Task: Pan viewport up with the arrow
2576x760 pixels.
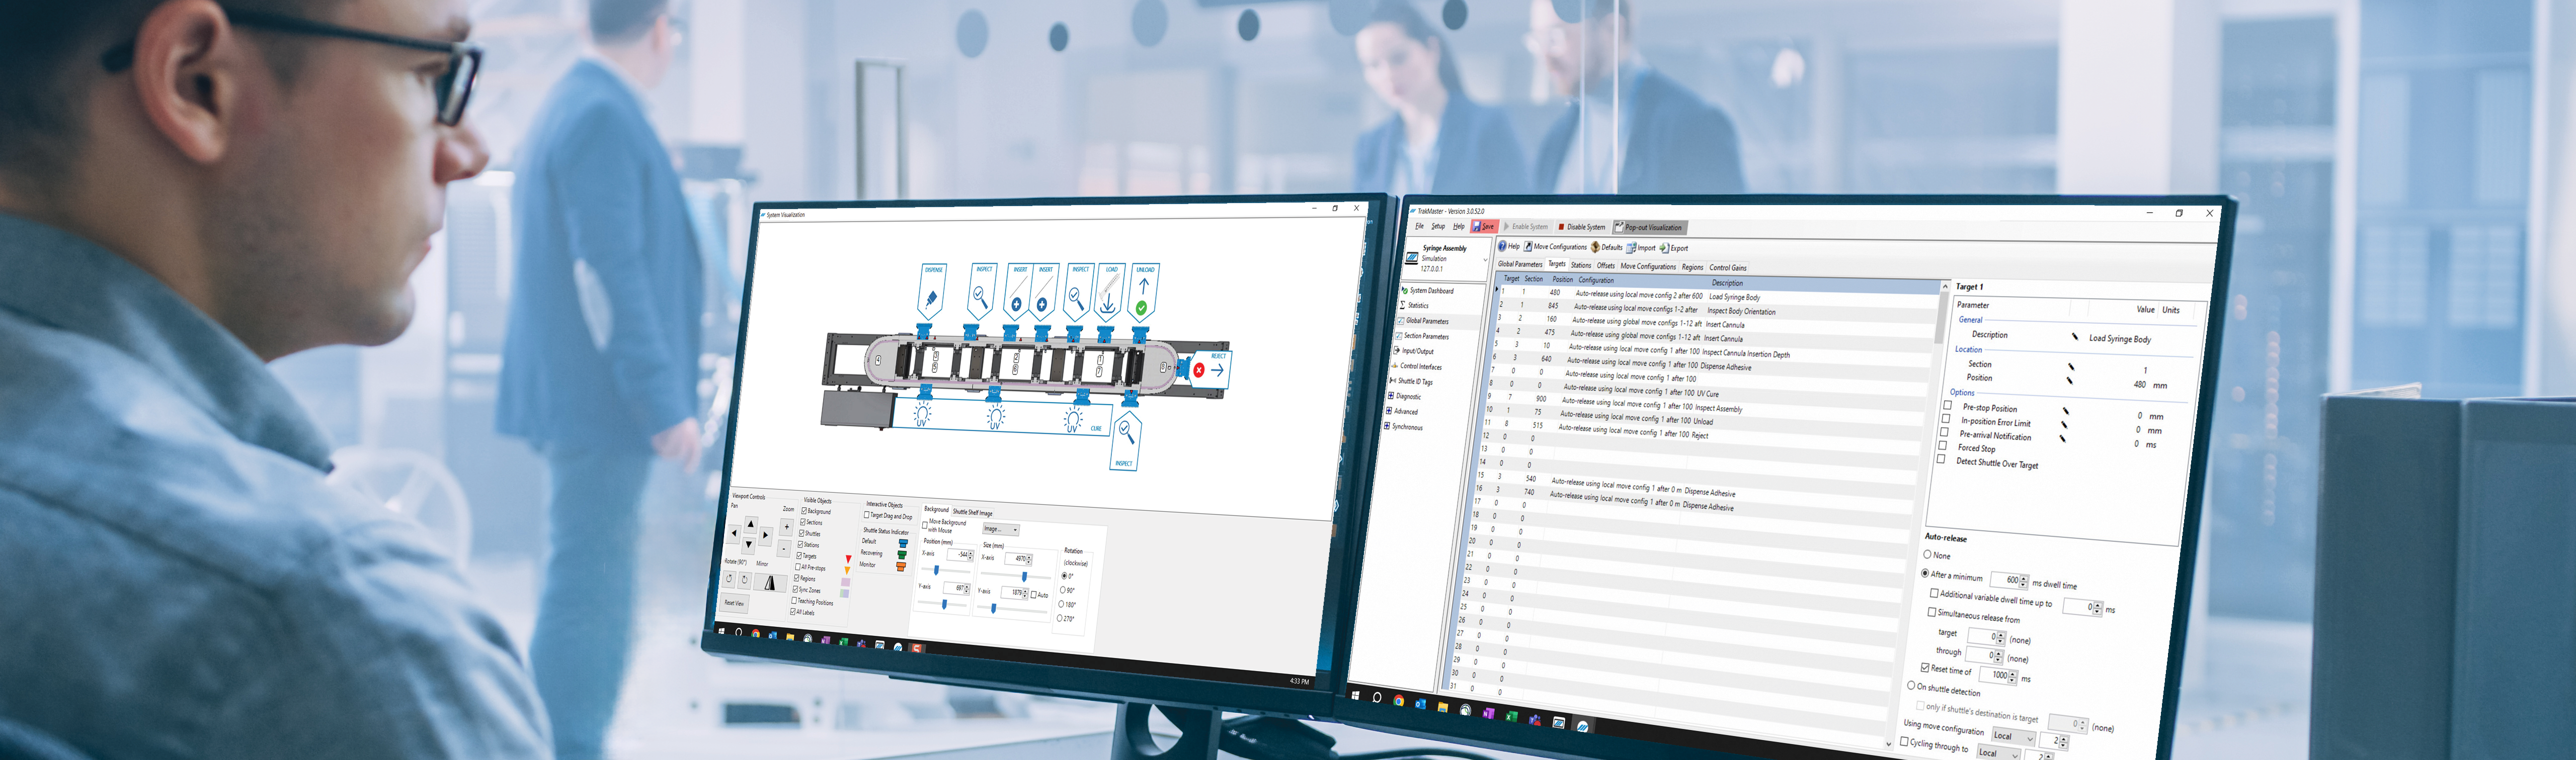Action: [751, 523]
